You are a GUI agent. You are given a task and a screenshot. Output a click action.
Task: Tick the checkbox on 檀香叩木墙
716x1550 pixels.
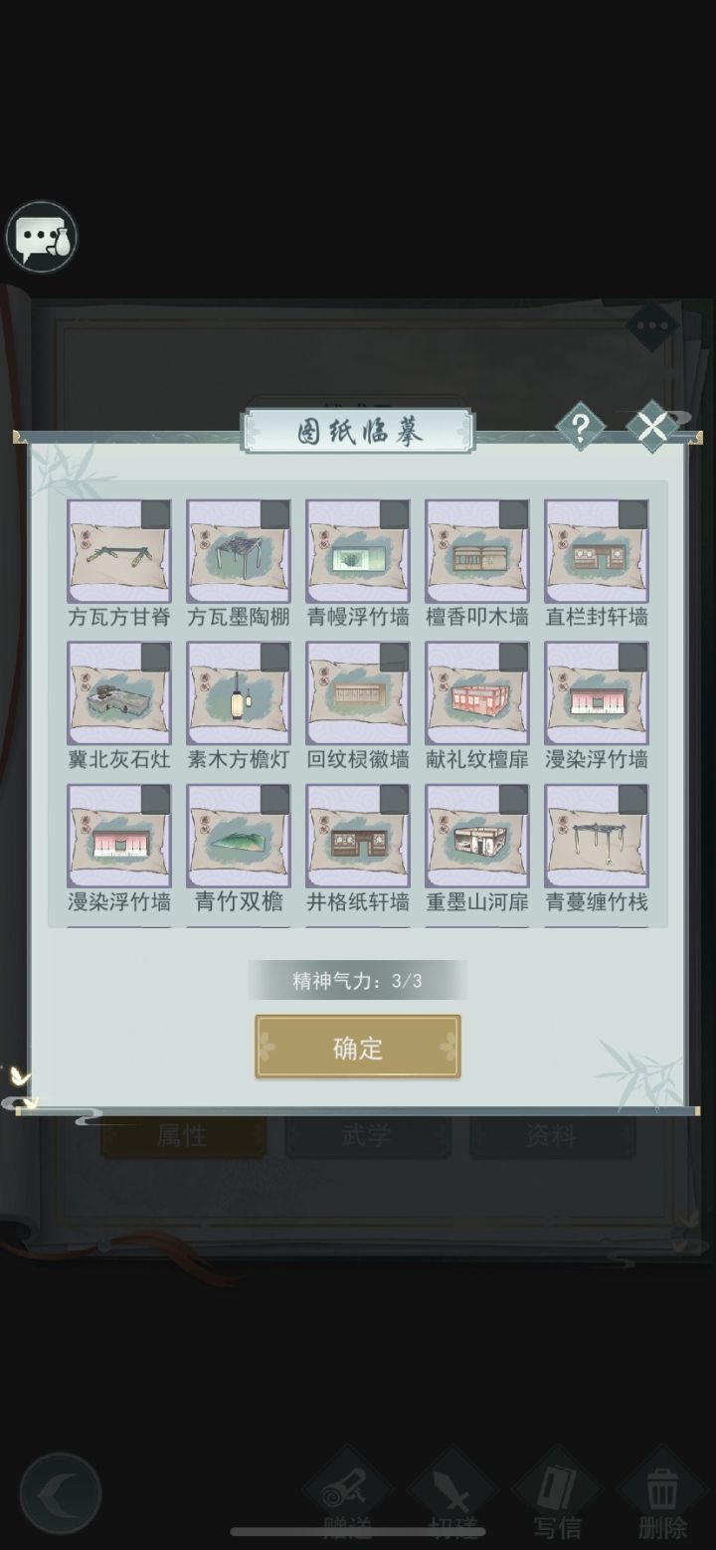coord(513,514)
